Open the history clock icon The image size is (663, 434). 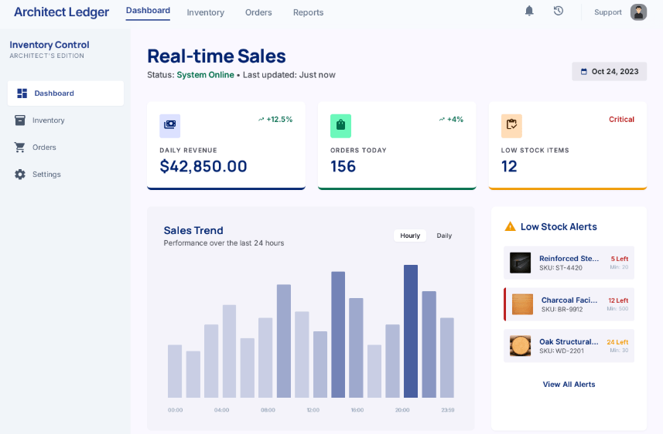click(x=558, y=11)
